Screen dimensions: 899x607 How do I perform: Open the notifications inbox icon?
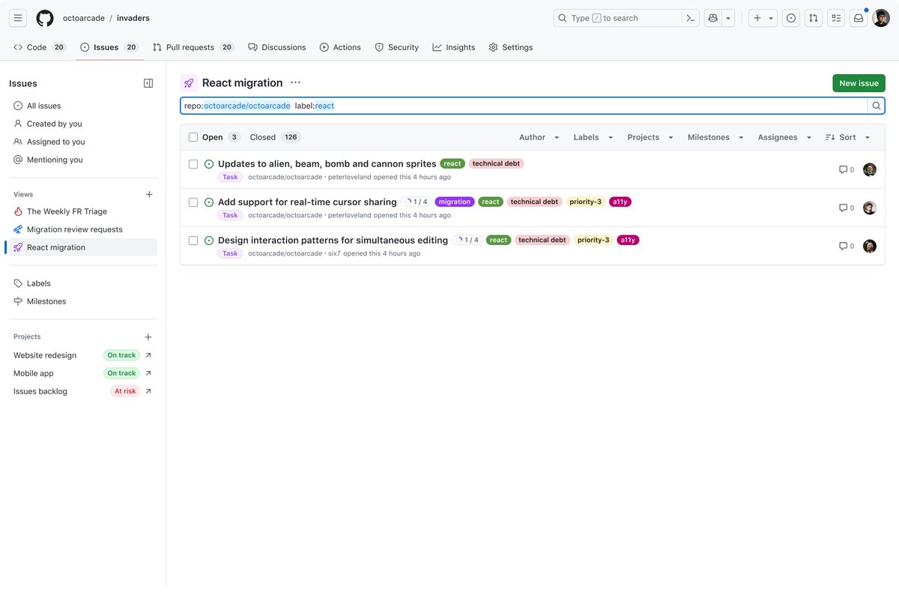point(859,18)
